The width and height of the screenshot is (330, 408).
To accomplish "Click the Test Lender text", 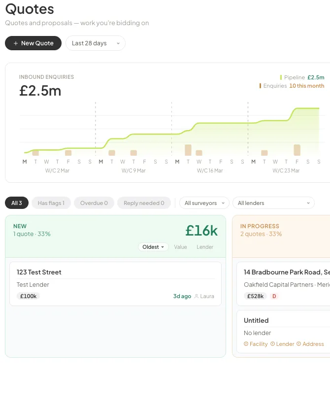I will pos(33,285).
